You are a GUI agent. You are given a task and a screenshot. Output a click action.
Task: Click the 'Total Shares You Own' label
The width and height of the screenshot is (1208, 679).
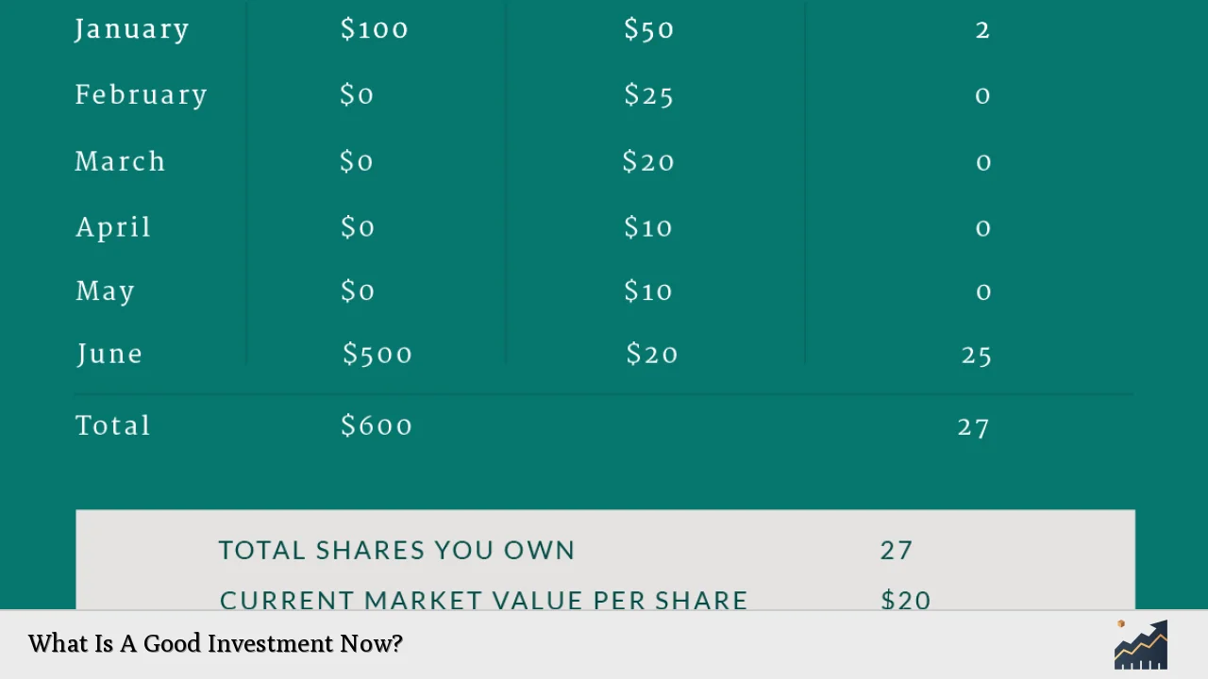pos(396,551)
